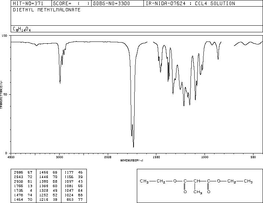The image size is (263, 203).
Task: Click peak table entry 1156
Action: pos(69,177)
